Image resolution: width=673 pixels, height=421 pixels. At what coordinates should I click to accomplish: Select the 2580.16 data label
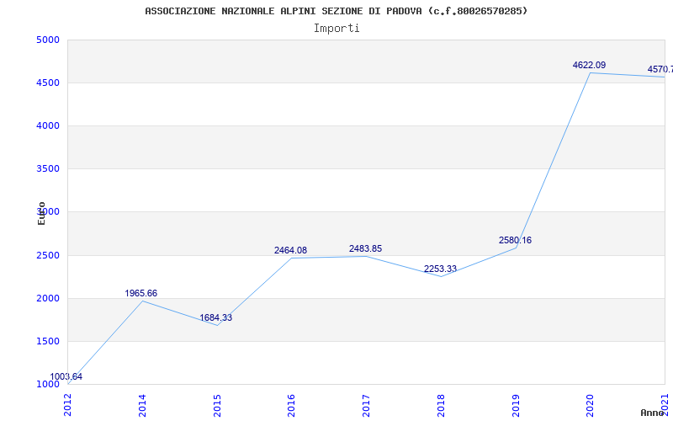pos(515,241)
